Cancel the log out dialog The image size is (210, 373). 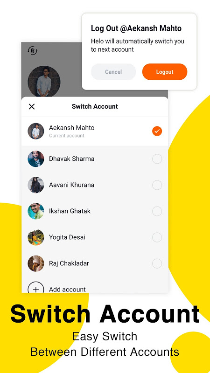point(113,72)
